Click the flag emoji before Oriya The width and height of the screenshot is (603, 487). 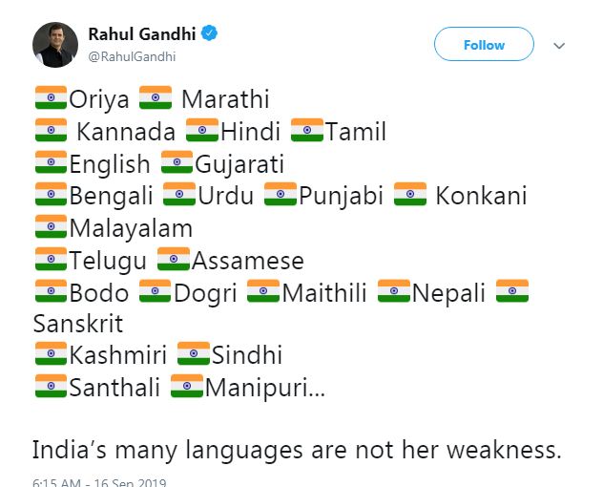pos(51,98)
